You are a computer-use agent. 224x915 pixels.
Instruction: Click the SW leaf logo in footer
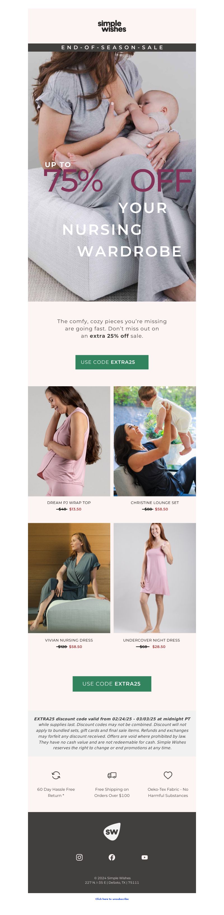coord(112,831)
